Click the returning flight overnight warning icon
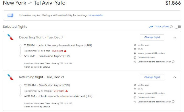 click(x=66, y=91)
